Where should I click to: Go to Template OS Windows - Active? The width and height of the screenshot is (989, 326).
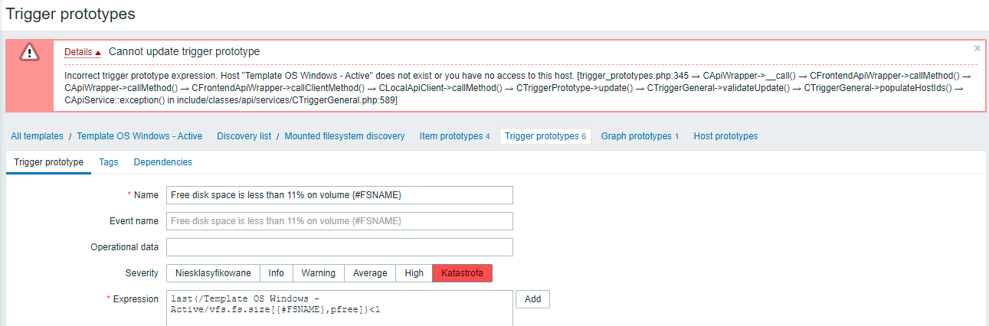coord(139,136)
